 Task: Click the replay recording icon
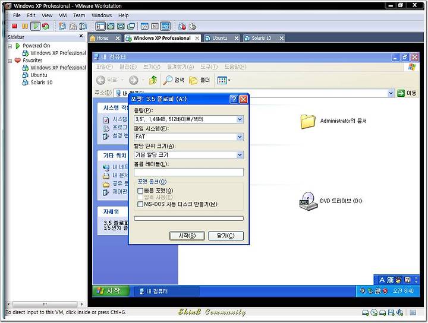point(193,26)
